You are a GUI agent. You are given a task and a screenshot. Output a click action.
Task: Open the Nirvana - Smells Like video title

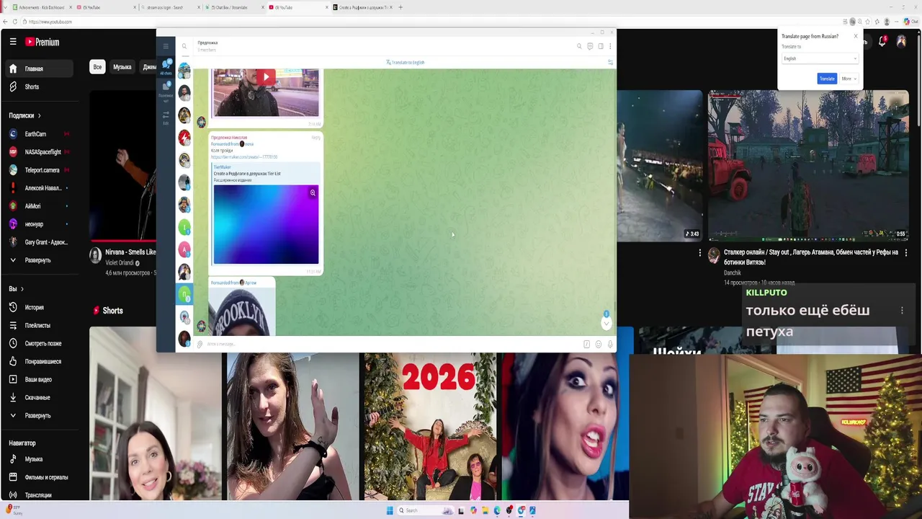[130, 252]
